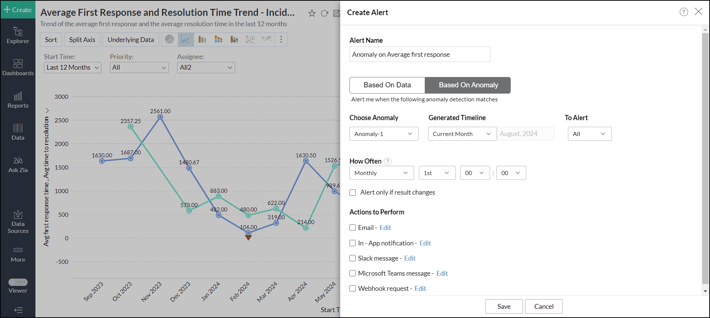710x318 pixels.
Task: Select the pie chart type icon
Action: click(170, 39)
